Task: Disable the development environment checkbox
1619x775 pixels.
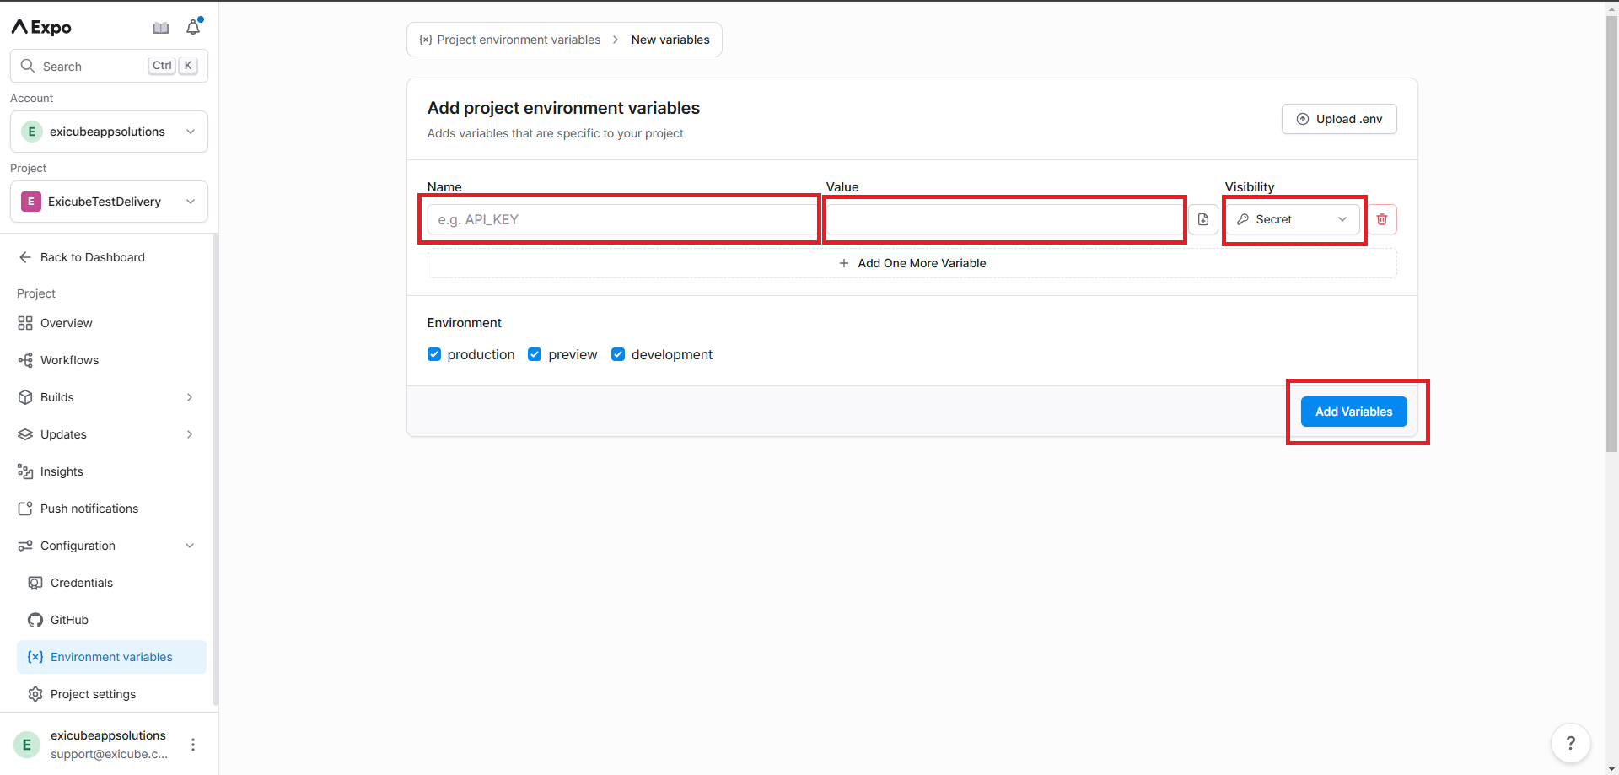Action: coord(618,354)
